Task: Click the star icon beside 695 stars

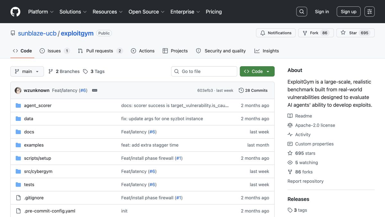Action: (x=290, y=153)
